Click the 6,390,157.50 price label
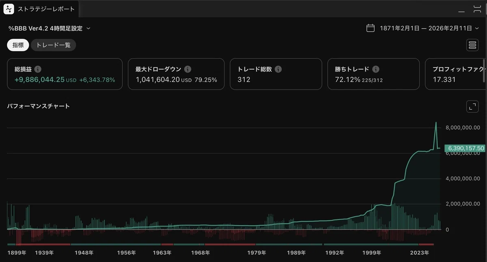The image size is (487, 262). pyautogui.click(x=465, y=148)
